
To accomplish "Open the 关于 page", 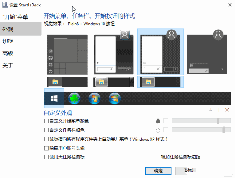I will (8, 65).
